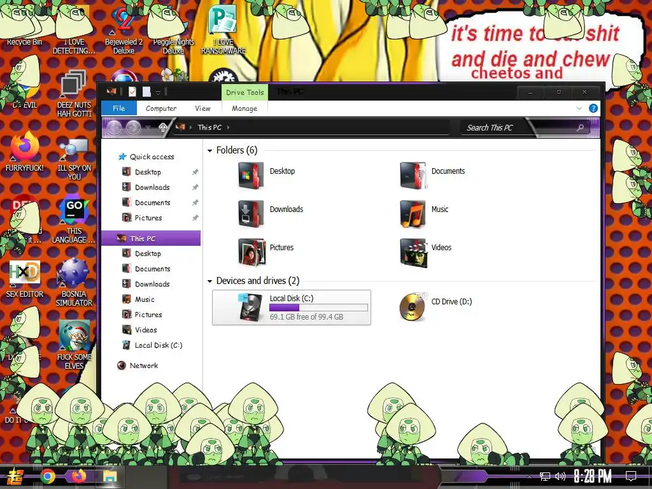Select the HxD hex editor desktop shortcut
This screenshot has height=489, width=652.
tap(25, 279)
